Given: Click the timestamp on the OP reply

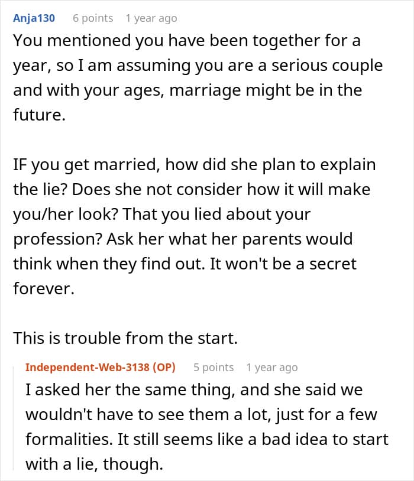Looking at the screenshot, I should coord(271,367).
